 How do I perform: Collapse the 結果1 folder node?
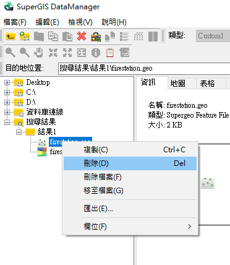point(19,132)
